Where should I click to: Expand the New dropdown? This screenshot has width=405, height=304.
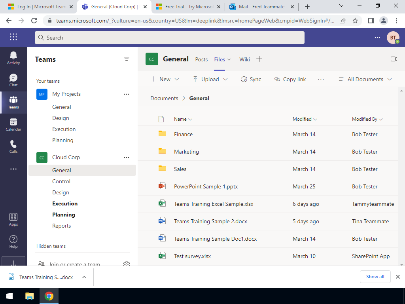coord(177,79)
